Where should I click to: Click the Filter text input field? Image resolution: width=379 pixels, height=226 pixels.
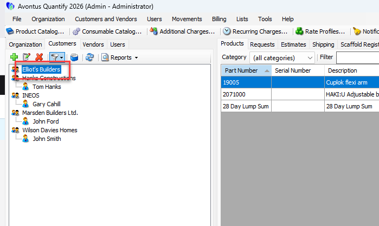(x=357, y=58)
